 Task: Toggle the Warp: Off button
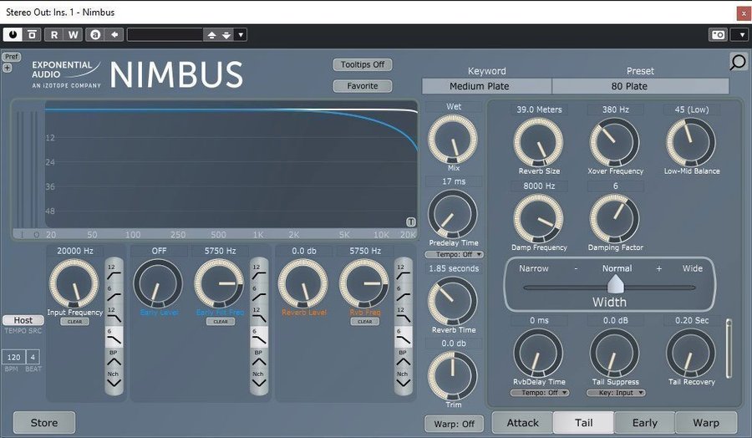coord(454,424)
